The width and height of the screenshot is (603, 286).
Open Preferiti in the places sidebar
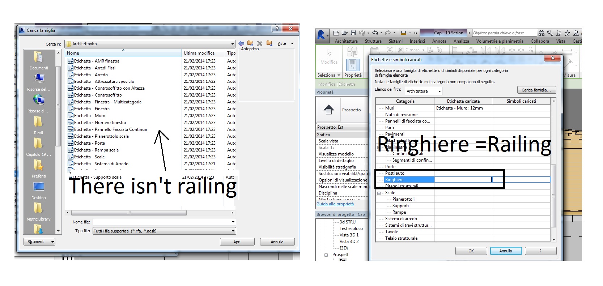point(39,168)
